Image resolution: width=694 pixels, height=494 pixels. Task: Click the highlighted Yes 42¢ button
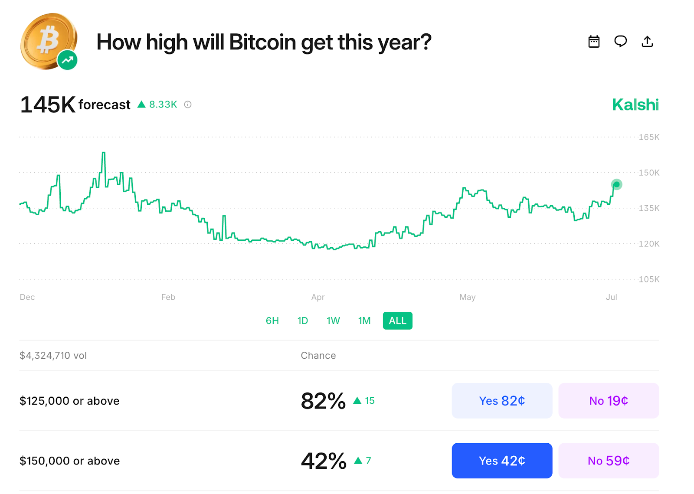(502, 461)
